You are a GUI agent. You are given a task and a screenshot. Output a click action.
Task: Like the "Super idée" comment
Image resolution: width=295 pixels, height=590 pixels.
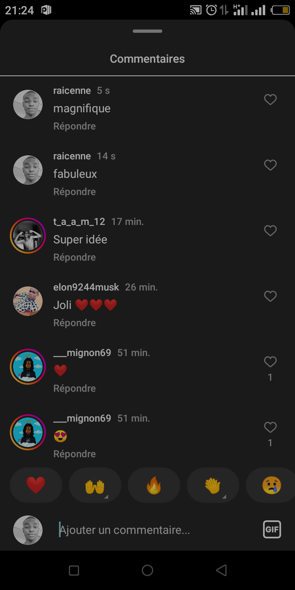coord(270,231)
